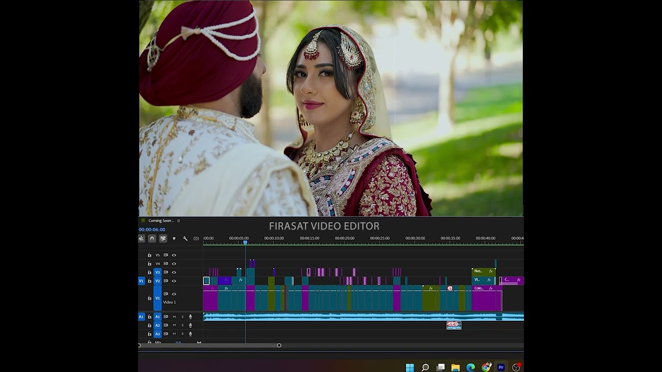Open Google Chrome from taskbar
The image size is (662, 372).
(486, 367)
